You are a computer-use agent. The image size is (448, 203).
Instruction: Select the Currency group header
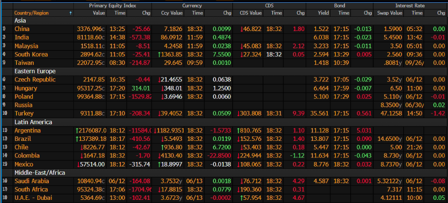click(192, 6)
